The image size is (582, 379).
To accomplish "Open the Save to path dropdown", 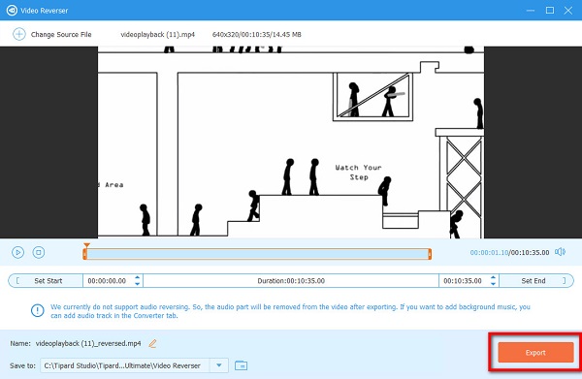I will [x=219, y=365].
